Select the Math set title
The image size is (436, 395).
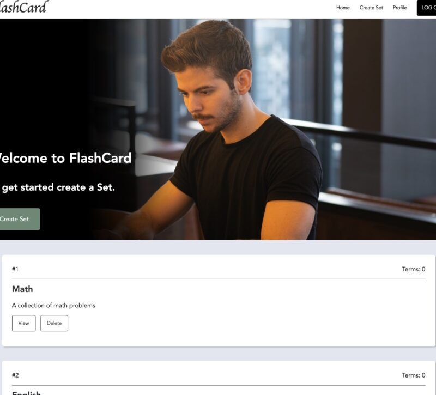click(x=22, y=289)
